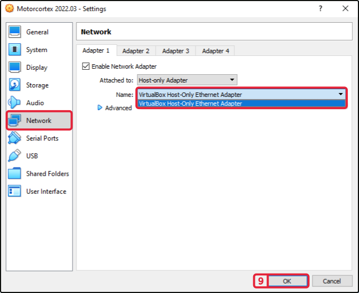The width and height of the screenshot is (359, 293).
Task: Expand the Advanced section triangle
Action: tap(100, 107)
